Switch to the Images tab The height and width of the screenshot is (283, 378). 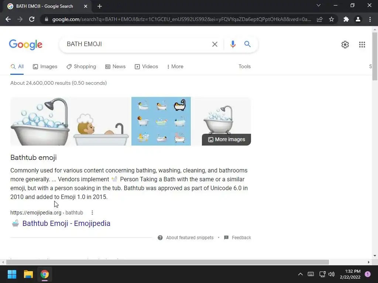pos(45,67)
